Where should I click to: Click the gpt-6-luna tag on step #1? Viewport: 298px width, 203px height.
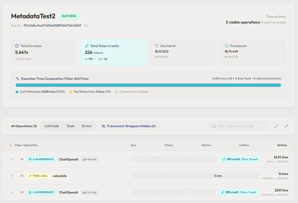(x=89, y=159)
